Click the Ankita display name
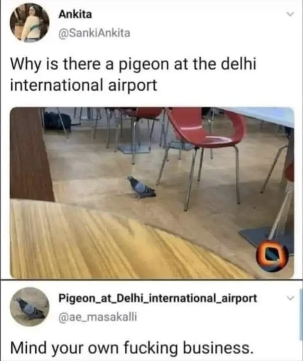 click(75, 15)
